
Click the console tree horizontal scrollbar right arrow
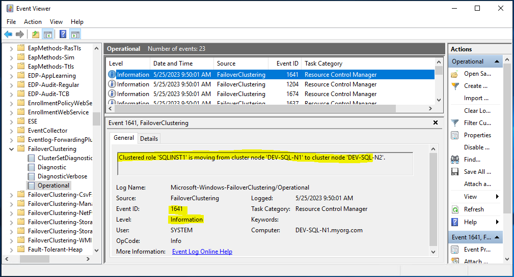(x=88, y=259)
